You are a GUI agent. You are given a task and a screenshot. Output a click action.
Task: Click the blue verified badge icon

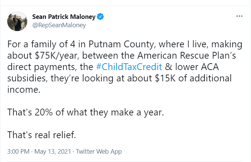coord(100,16)
